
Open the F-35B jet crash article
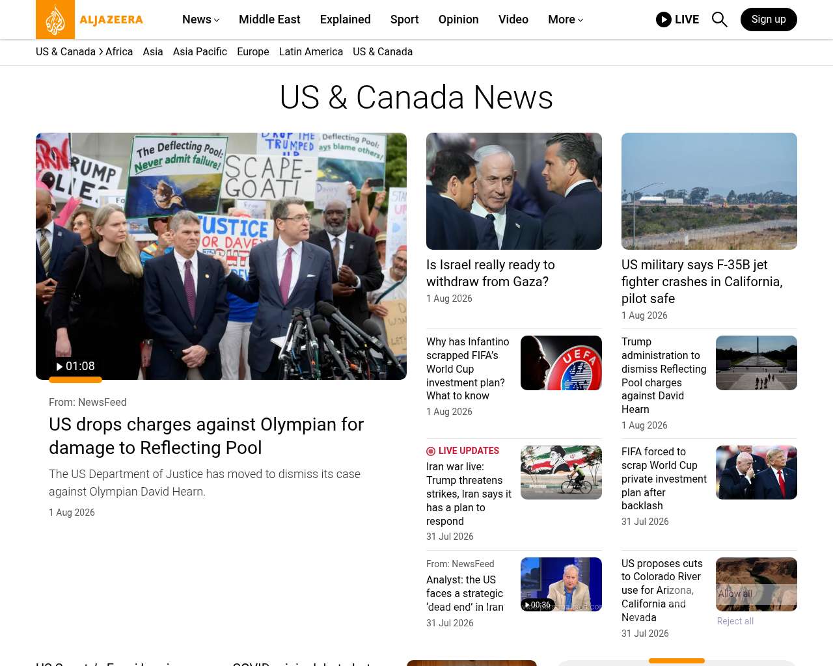coord(702,282)
